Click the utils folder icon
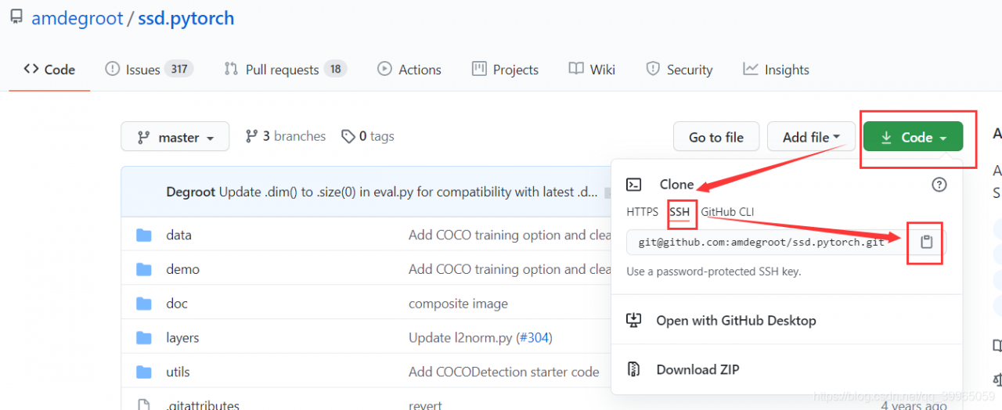Screen dimensions: 1002x410 point(143,372)
